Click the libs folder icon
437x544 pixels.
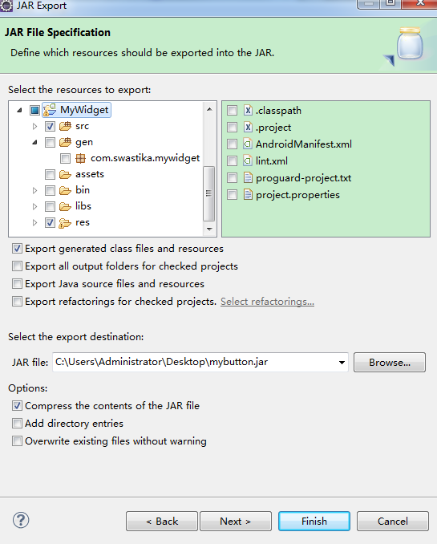pos(65,206)
